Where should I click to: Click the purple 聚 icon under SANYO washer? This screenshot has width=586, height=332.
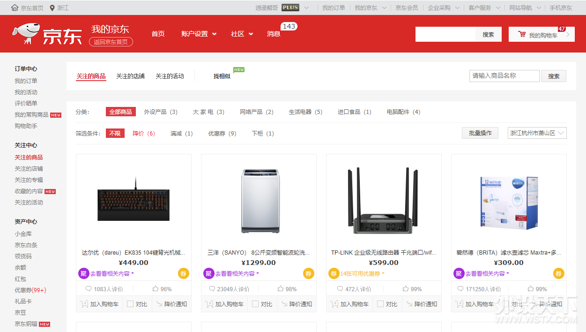(209, 273)
